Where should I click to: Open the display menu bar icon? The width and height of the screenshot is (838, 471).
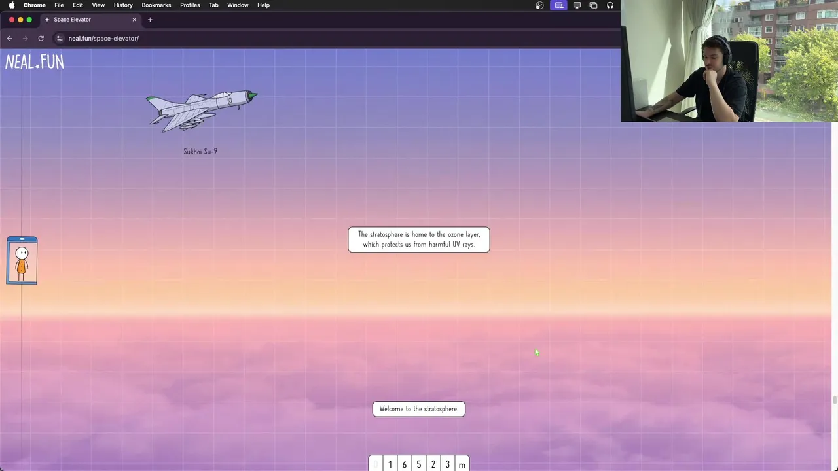coord(577,5)
